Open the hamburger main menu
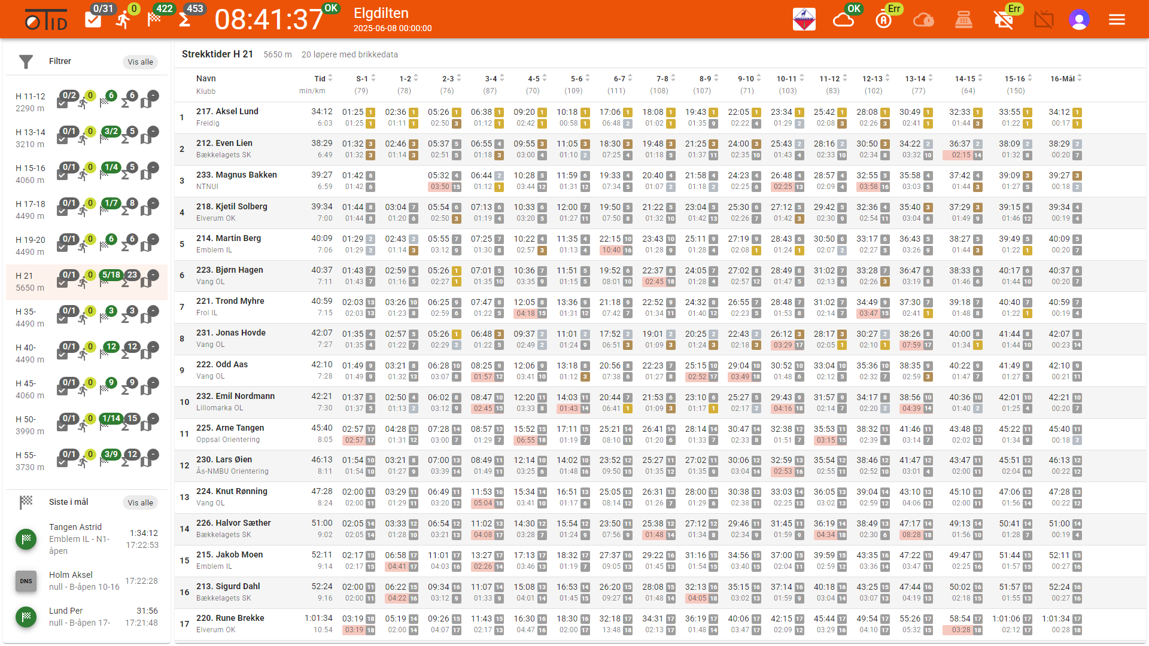 point(1117,20)
